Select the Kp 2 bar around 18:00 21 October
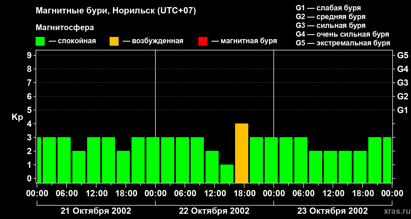The image size is (411, 219). coord(123,167)
